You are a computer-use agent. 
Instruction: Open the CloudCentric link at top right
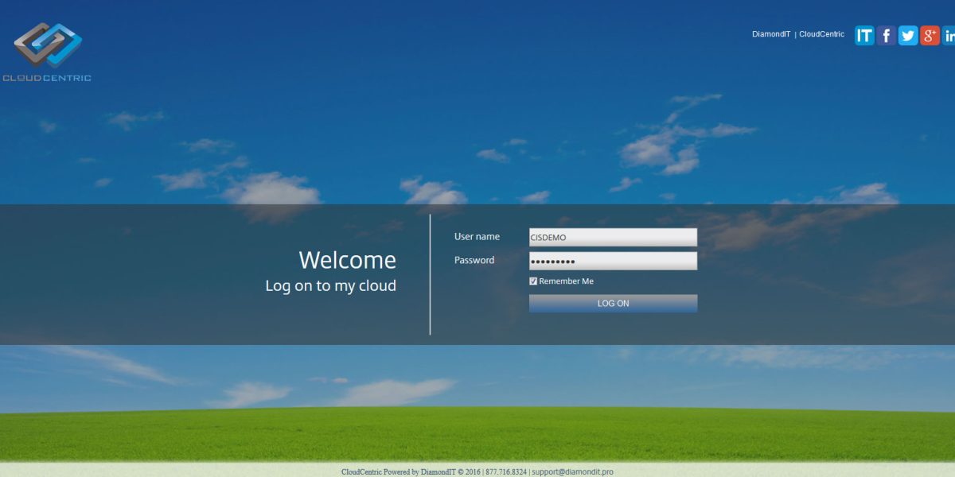pos(821,34)
